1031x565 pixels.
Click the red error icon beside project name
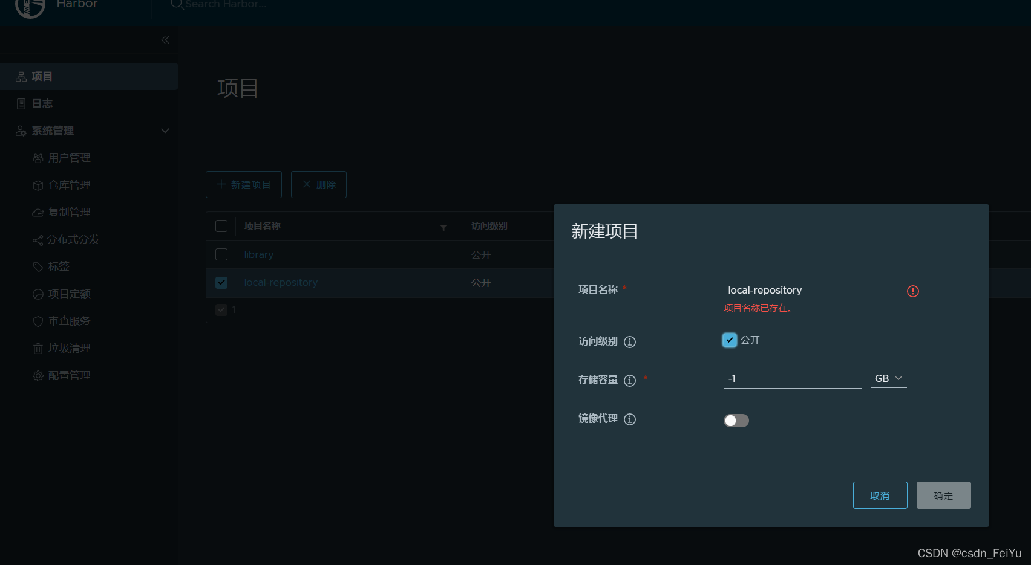(x=913, y=291)
